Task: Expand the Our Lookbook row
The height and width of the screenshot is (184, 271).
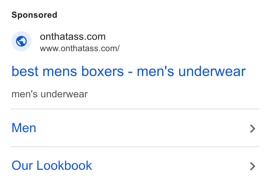Action: (x=135, y=166)
